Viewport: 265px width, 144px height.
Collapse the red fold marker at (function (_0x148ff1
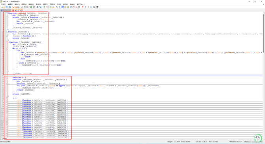point(8,42)
